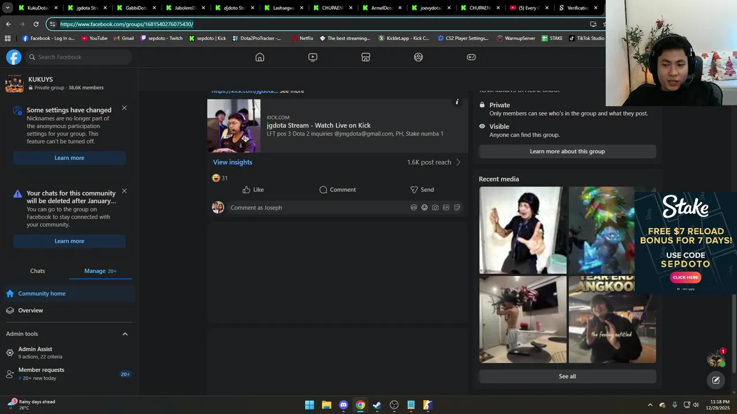Open Member requests in admin tools

[69, 374]
